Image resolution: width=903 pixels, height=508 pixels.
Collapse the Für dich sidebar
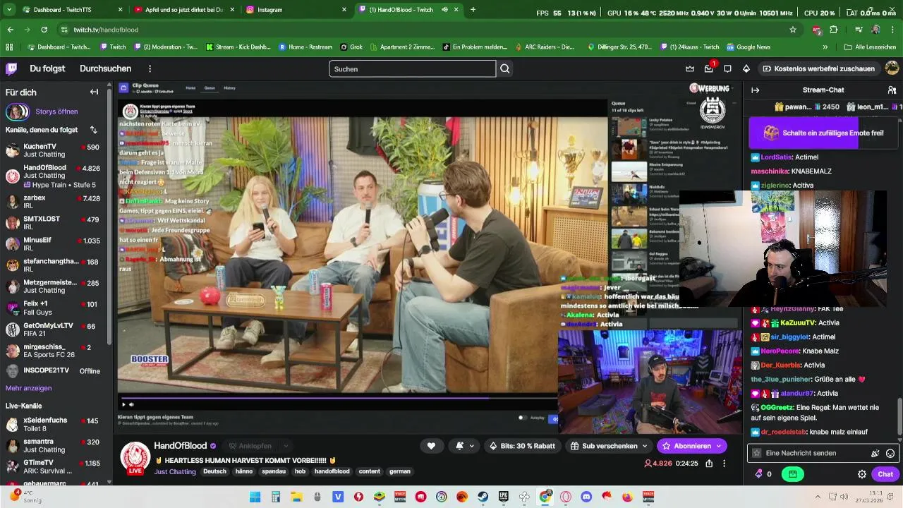point(94,92)
